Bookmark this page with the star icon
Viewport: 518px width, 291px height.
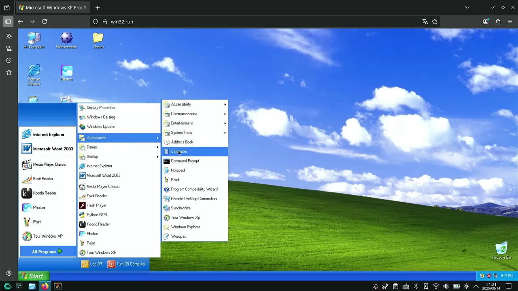point(435,22)
